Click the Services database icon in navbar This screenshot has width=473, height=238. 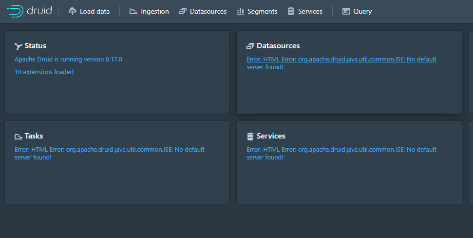pos(291,11)
